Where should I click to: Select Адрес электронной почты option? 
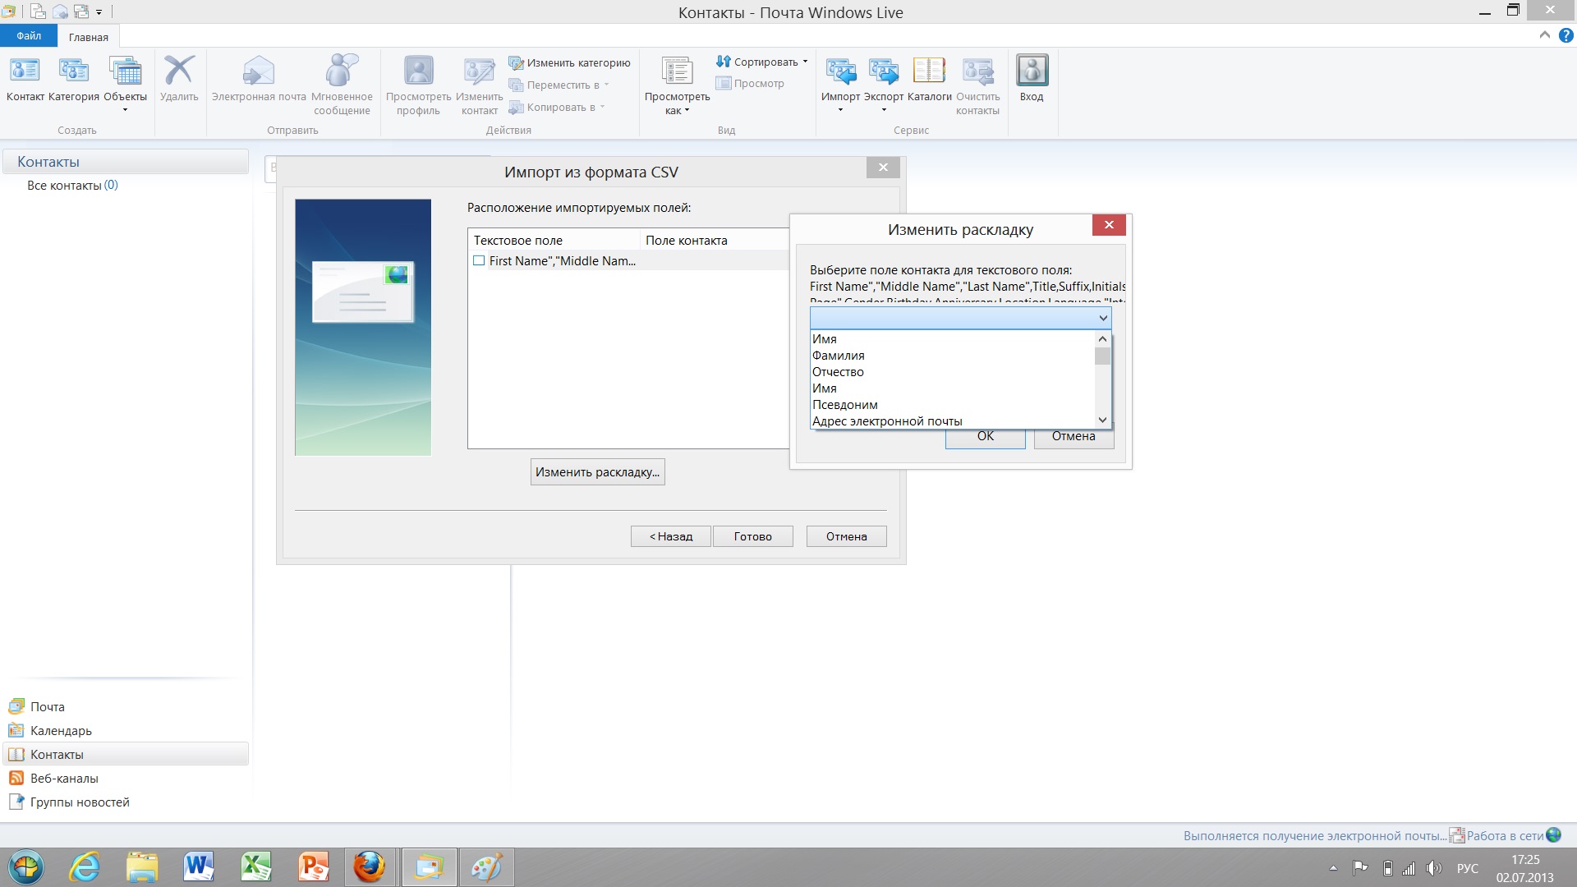[x=953, y=421]
